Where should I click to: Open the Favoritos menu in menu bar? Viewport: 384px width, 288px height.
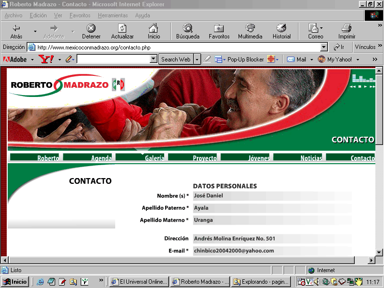click(80, 15)
